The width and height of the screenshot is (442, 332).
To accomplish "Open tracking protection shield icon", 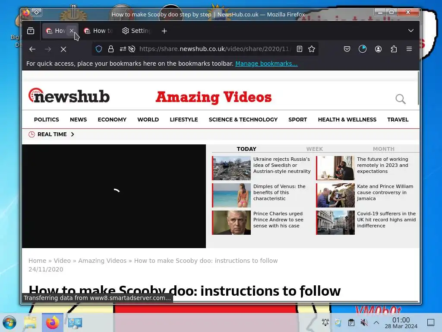I will coord(99,49).
